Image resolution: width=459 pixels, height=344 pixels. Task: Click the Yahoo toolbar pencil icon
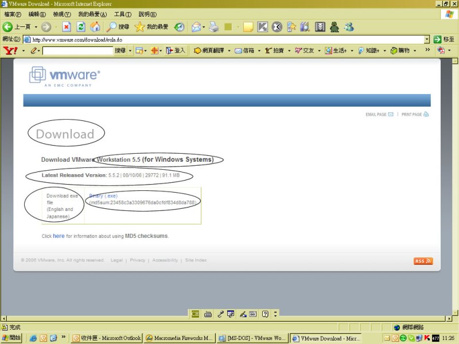click(x=33, y=50)
